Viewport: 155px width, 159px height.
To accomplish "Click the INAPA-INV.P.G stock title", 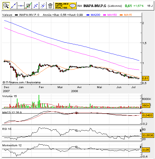I will 95,6.
